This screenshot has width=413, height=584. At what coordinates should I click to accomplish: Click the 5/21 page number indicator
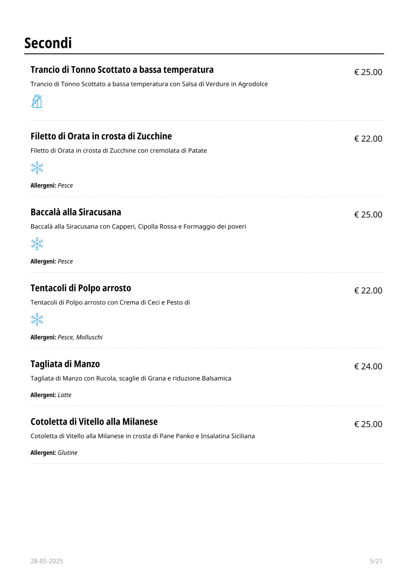376,561
